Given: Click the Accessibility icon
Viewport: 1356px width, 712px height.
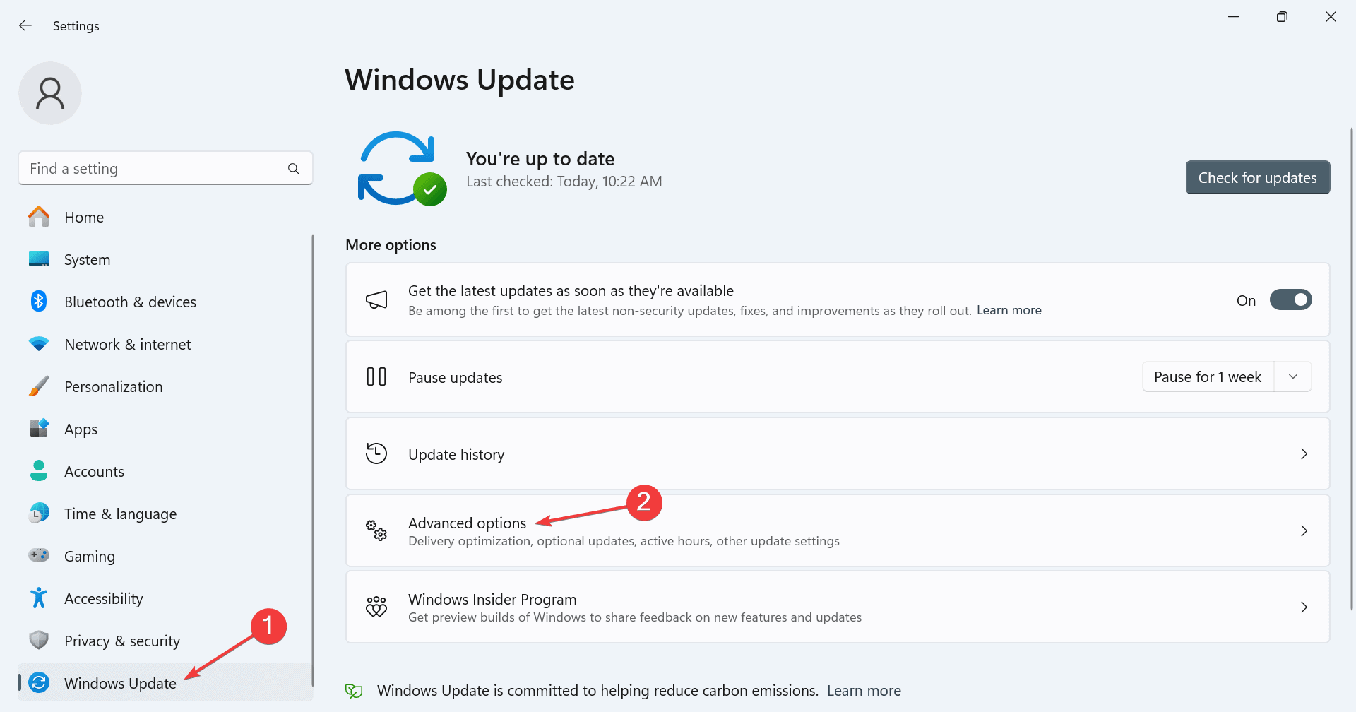Looking at the screenshot, I should pyautogui.click(x=39, y=598).
